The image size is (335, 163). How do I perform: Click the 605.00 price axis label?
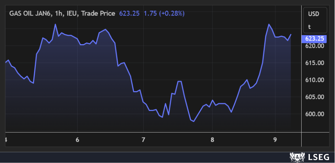pos(315,97)
